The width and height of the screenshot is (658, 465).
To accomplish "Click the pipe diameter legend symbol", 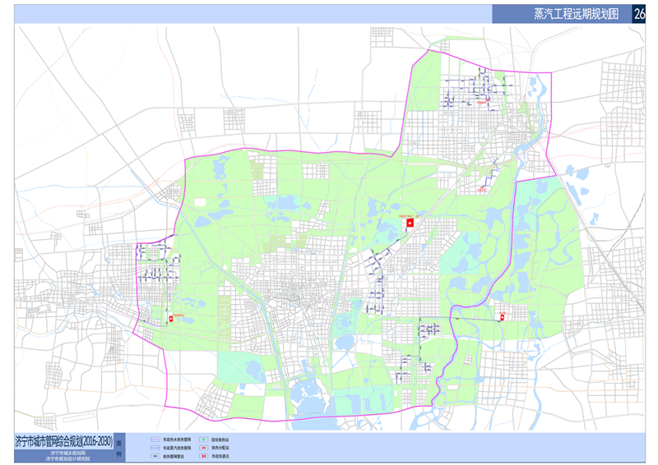I will pos(155,456).
